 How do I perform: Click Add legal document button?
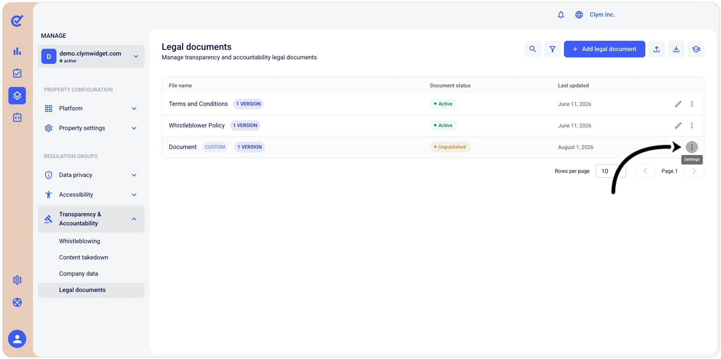pos(604,49)
